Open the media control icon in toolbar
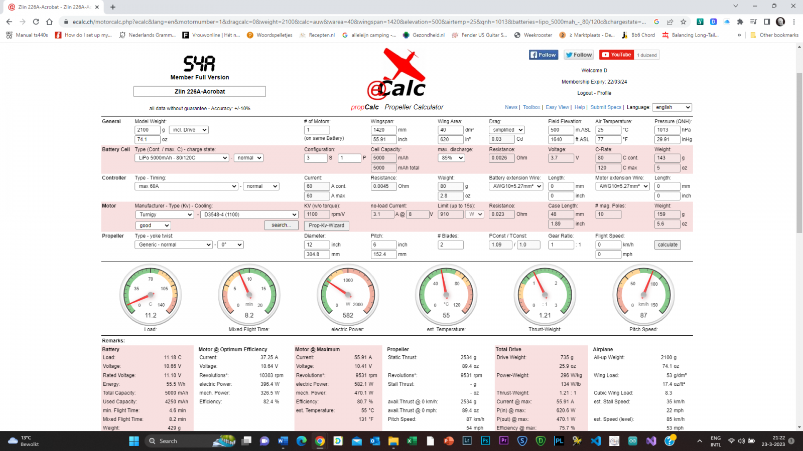The height and width of the screenshot is (451, 803). [753, 22]
